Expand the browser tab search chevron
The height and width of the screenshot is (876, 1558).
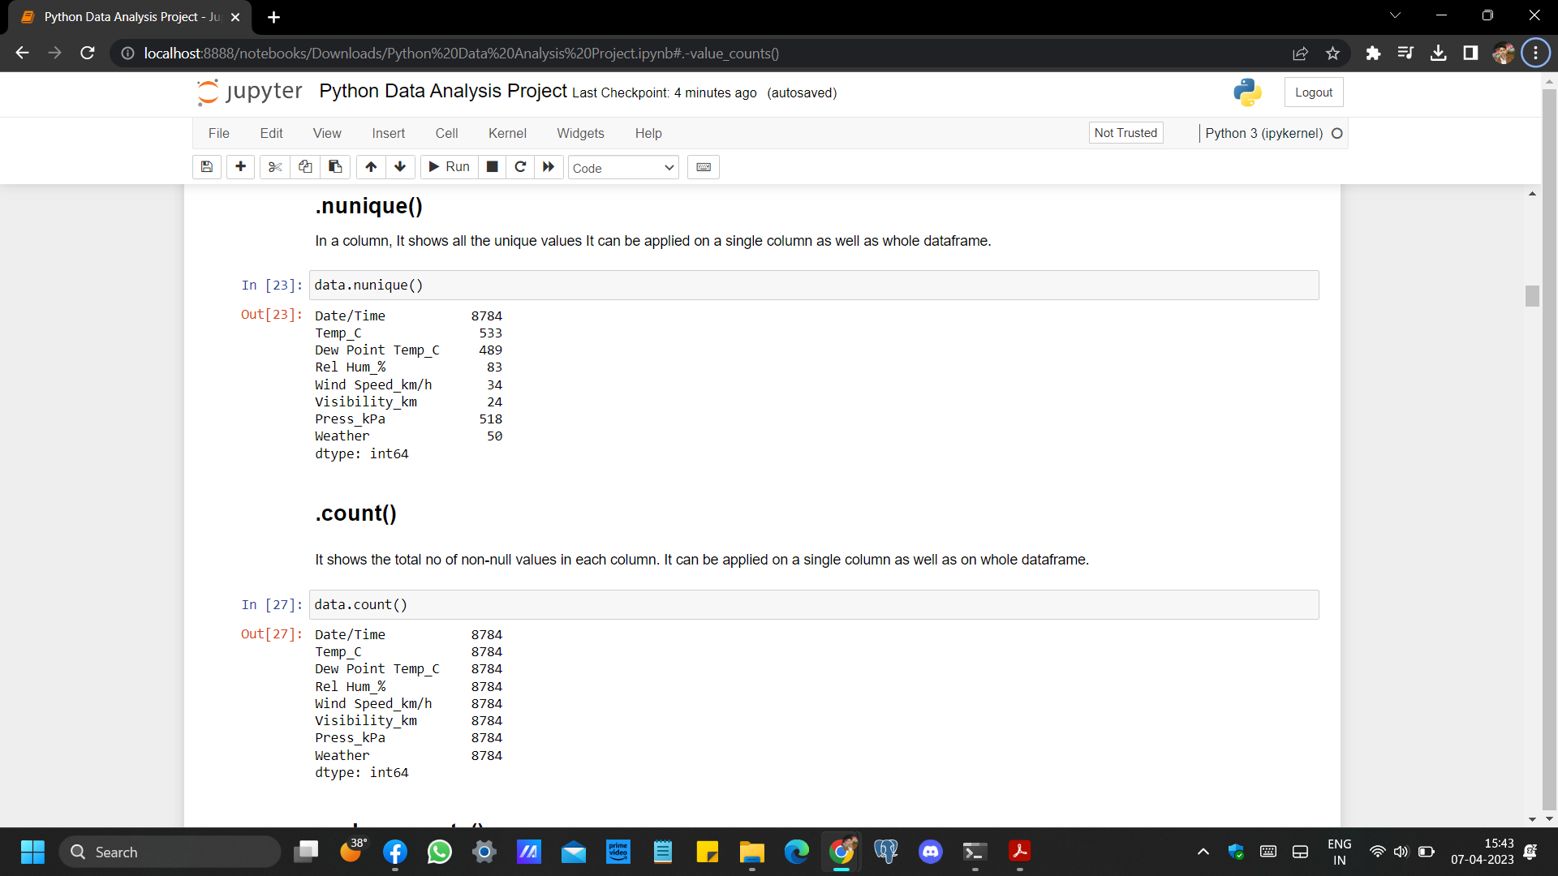coord(1395,15)
